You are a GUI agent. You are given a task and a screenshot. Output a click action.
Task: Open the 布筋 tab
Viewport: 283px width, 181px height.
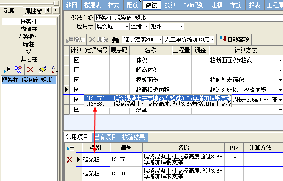click(x=236, y=5)
